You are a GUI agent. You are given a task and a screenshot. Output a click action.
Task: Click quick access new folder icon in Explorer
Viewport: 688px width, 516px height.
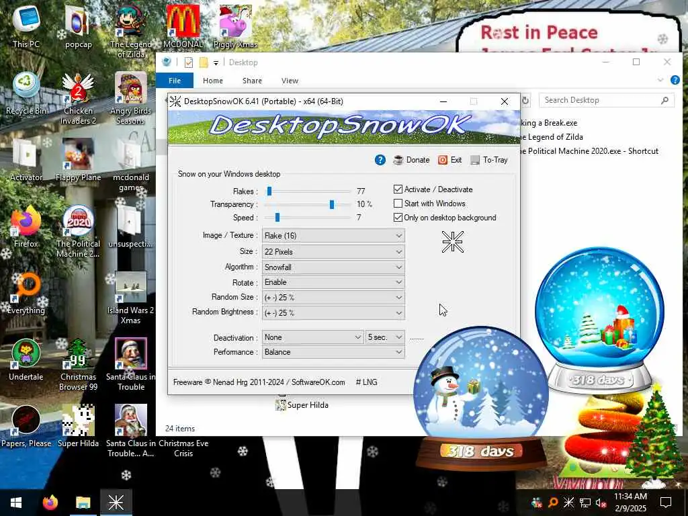(x=203, y=62)
